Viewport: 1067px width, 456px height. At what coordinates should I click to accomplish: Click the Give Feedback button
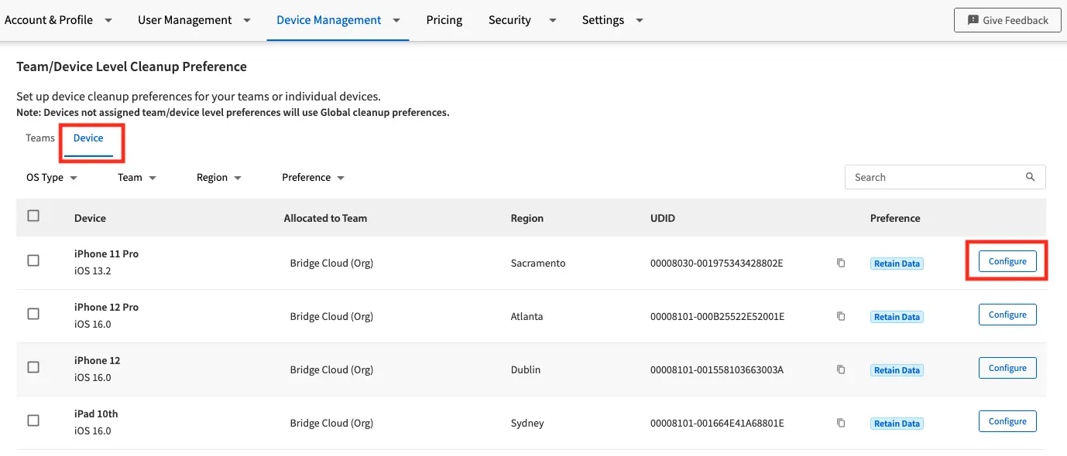click(x=1007, y=20)
